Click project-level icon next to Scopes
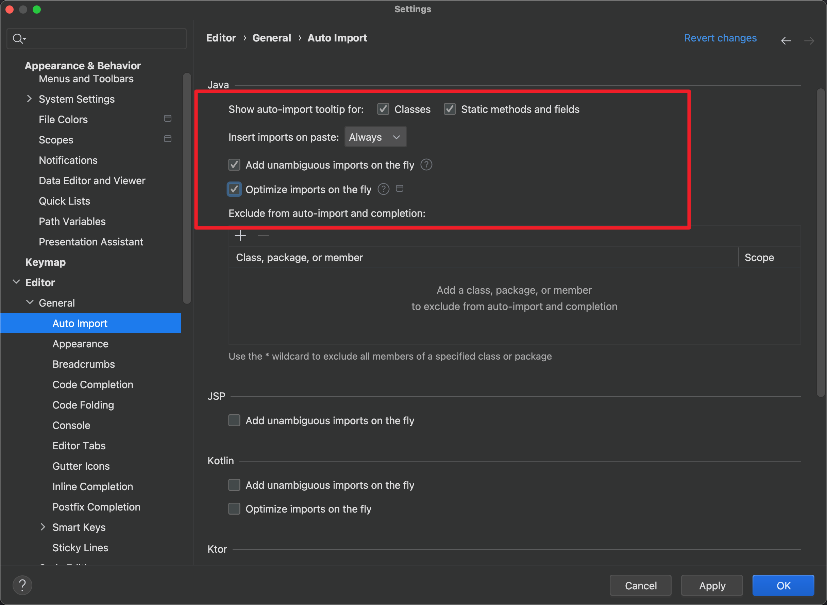 [167, 139]
